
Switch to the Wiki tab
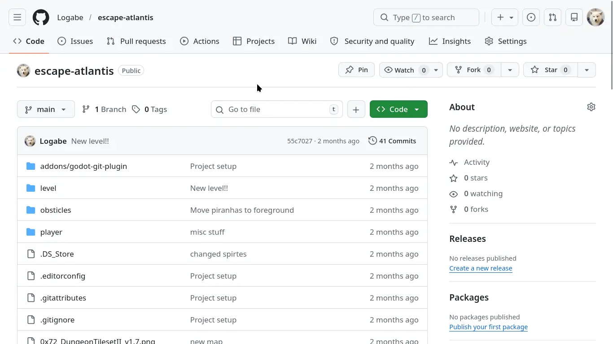[302, 41]
